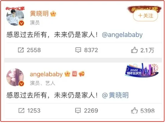Open 黄晓明's profile avatar
Viewport: 166px width, 123px height.
point(15,17)
